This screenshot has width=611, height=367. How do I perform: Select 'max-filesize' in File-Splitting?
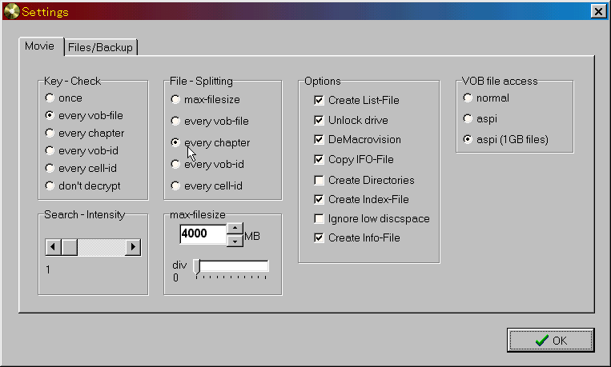[175, 100]
